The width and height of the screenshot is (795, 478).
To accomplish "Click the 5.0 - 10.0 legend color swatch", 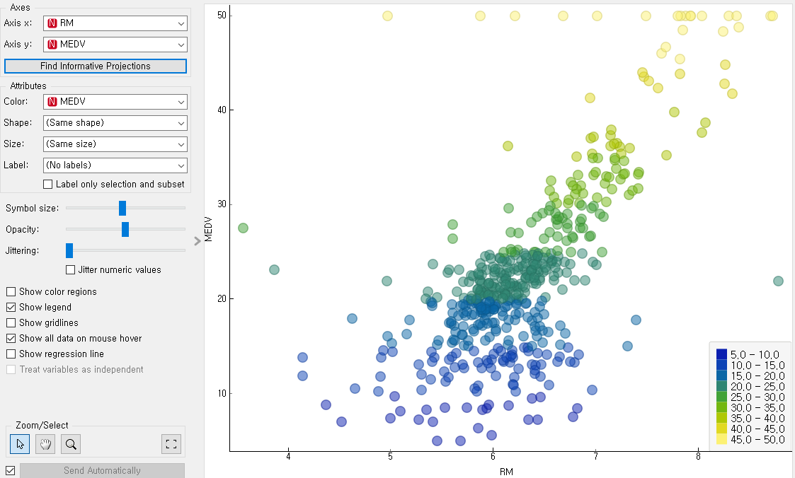I will click(721, 354).
